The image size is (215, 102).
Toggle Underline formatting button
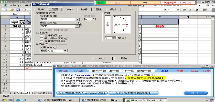[x=197, y=9]
